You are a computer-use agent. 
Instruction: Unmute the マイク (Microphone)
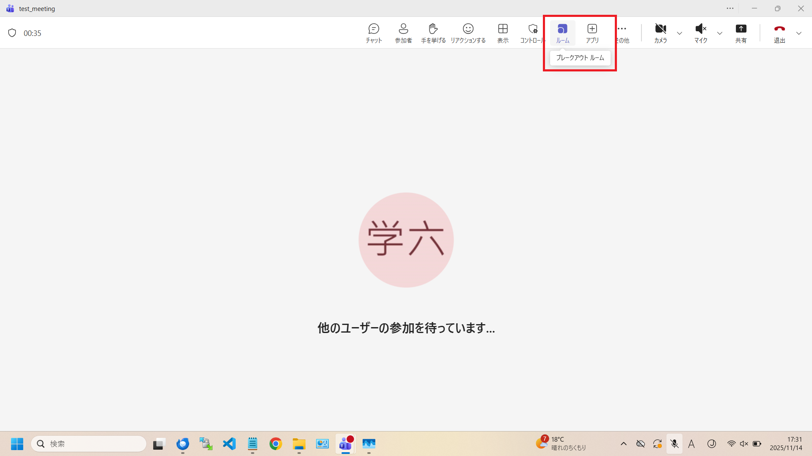pos(700,33)
